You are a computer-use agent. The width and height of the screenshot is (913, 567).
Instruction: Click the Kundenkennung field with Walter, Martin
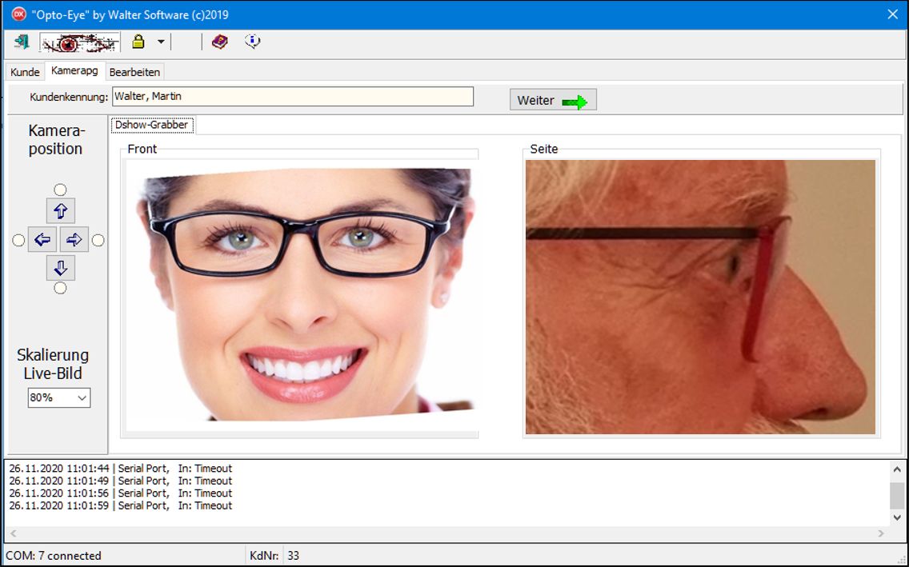click(292, 97)
